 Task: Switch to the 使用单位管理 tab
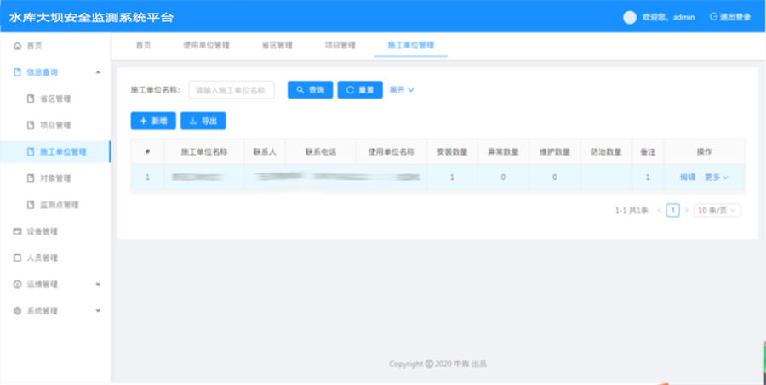(206, 45)
